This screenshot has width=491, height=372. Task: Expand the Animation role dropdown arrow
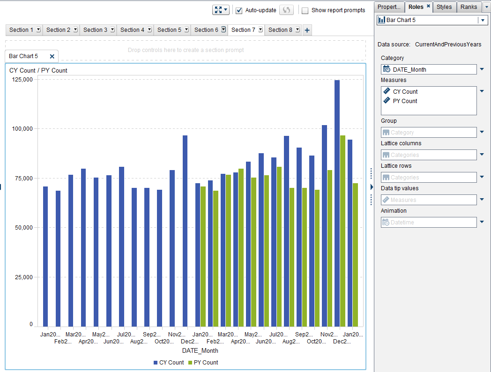[x=482, y=222]
